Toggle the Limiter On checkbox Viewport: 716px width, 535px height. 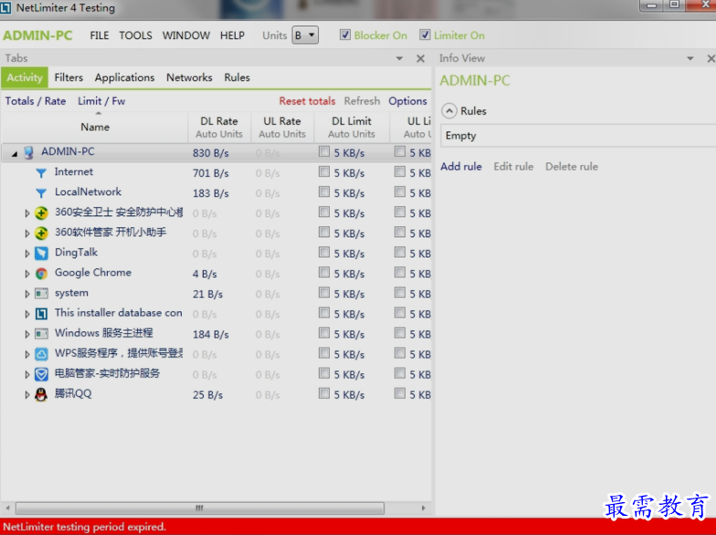425,35
